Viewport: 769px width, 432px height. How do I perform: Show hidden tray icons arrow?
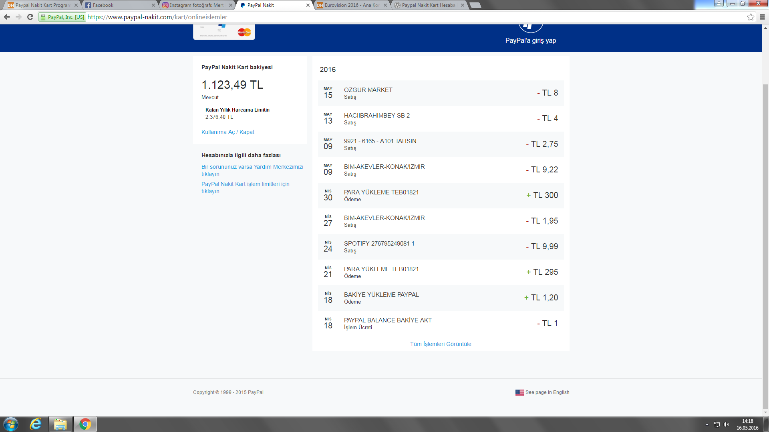coord(707,424)
